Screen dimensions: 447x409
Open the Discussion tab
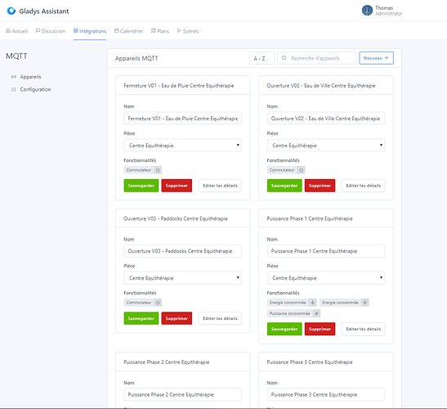coord(51,31)
